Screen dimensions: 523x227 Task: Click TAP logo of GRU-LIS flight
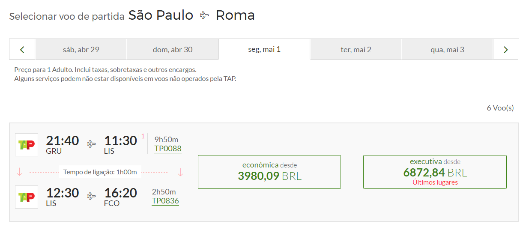[27, 145]
